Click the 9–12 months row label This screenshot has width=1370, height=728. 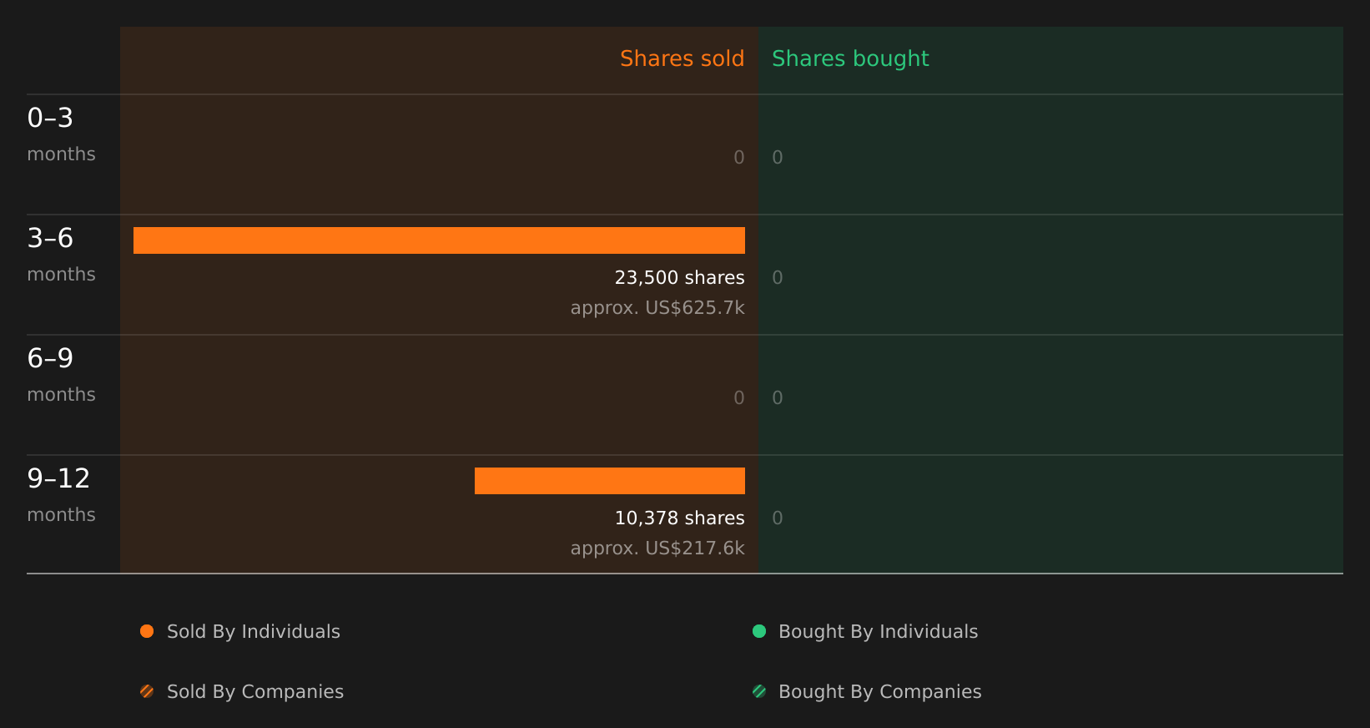(x=61, y=494)
